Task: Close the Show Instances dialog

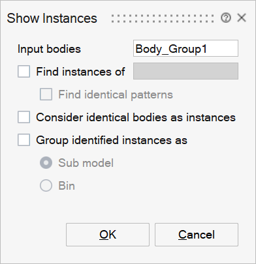Action: pyautogui.click(x=242, y=18)
